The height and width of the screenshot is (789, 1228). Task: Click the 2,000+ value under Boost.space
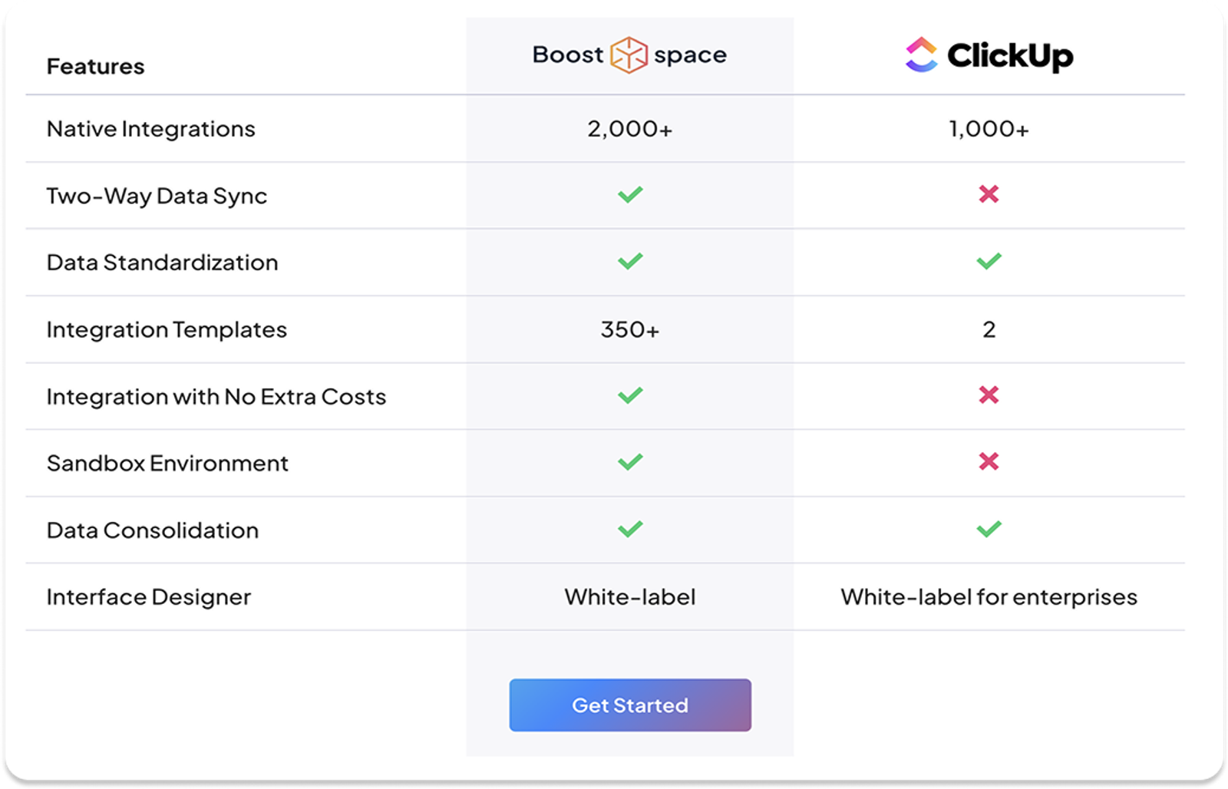[629, 128]
